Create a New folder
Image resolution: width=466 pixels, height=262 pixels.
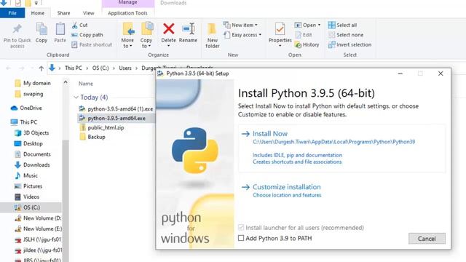coord(212,36)
